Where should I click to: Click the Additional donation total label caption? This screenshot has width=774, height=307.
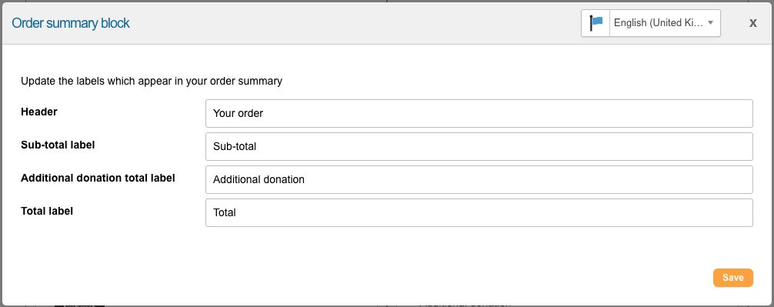[x=98, y=179]
